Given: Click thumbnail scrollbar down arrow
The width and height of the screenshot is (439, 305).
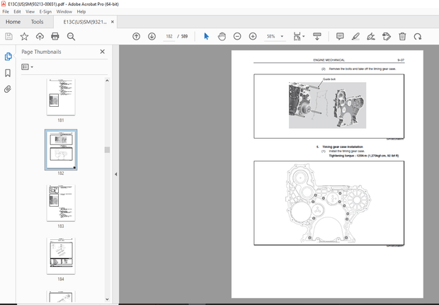Looking at the screenshot, I should click(x=107, y=299).
